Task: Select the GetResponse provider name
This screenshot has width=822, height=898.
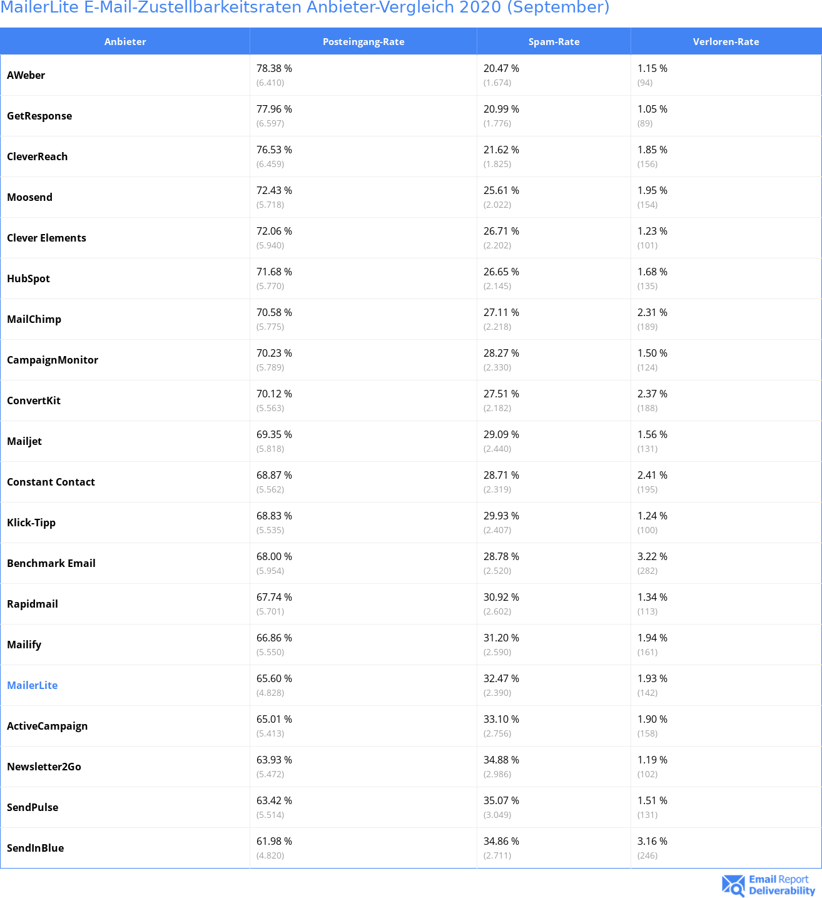Action: click(x=39, y=116)
